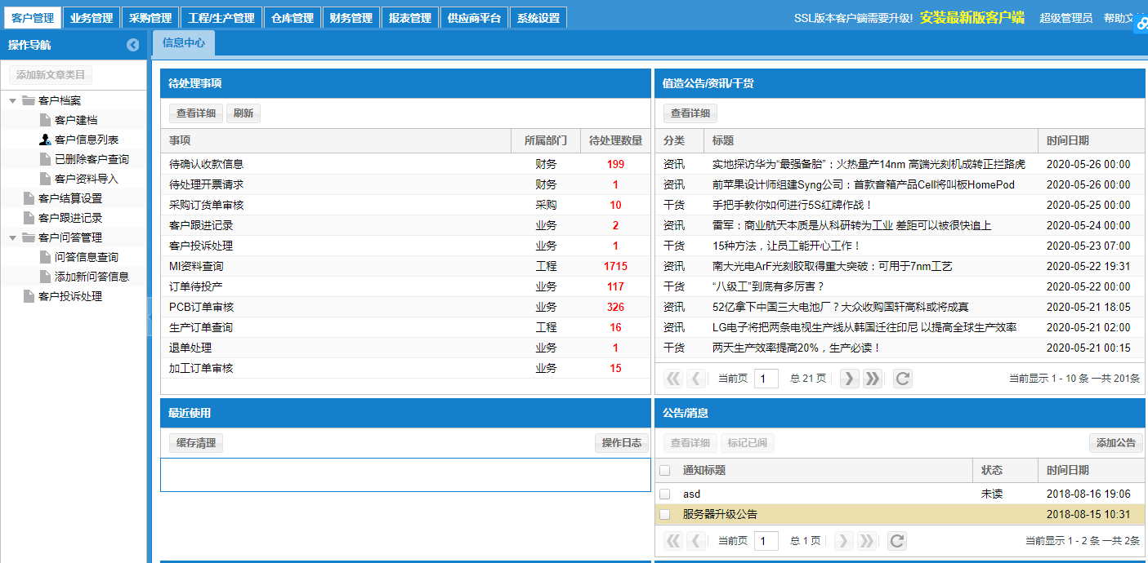The height and width of the screenshot is (563, 1148).
Task: Click 查看详细 in 待处理事项 panel
Action: (196, 113)
